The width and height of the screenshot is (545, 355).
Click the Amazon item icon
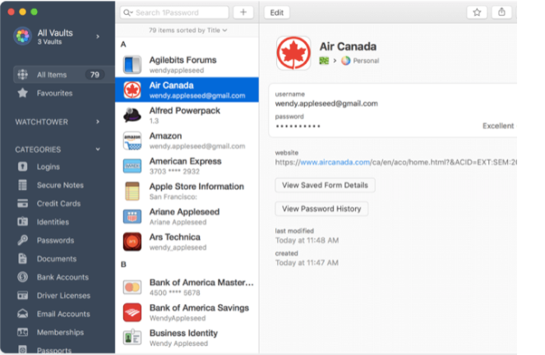[x=132, y=141]
